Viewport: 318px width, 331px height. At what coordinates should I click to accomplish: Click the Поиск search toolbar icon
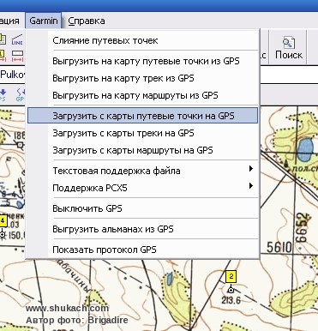pos(288,47)
